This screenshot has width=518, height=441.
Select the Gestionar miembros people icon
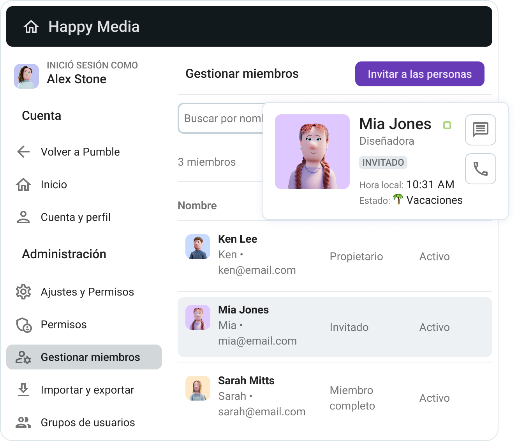click(x=23, y=357)
